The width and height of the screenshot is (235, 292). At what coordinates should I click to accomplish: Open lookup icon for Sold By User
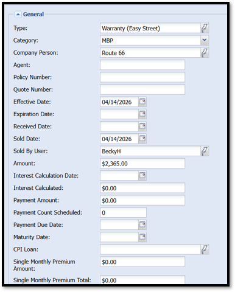pos(205,151)
